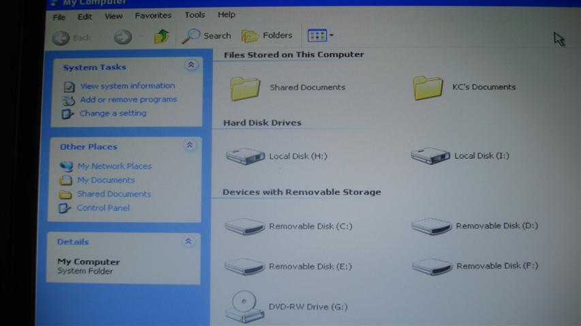The image size is (581, 326).
Task: Click the 'Hard Disk Drives' heading
Action: pyautogui.click(x=262, y=123)
